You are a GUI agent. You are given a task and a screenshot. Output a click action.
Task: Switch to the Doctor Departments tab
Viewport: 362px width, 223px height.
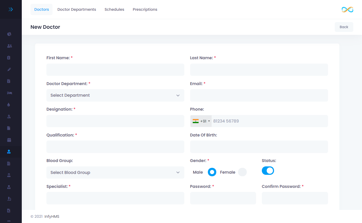77,10
